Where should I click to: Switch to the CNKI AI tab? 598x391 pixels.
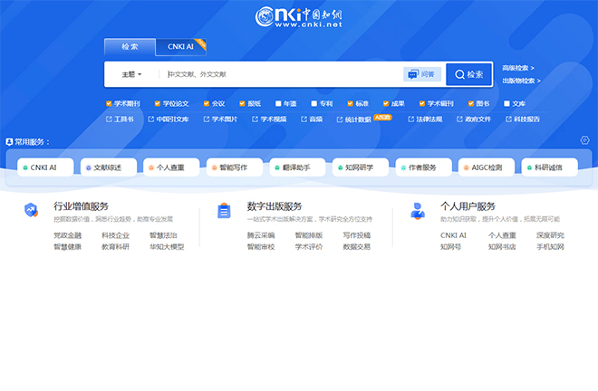(x=181, y=47)
